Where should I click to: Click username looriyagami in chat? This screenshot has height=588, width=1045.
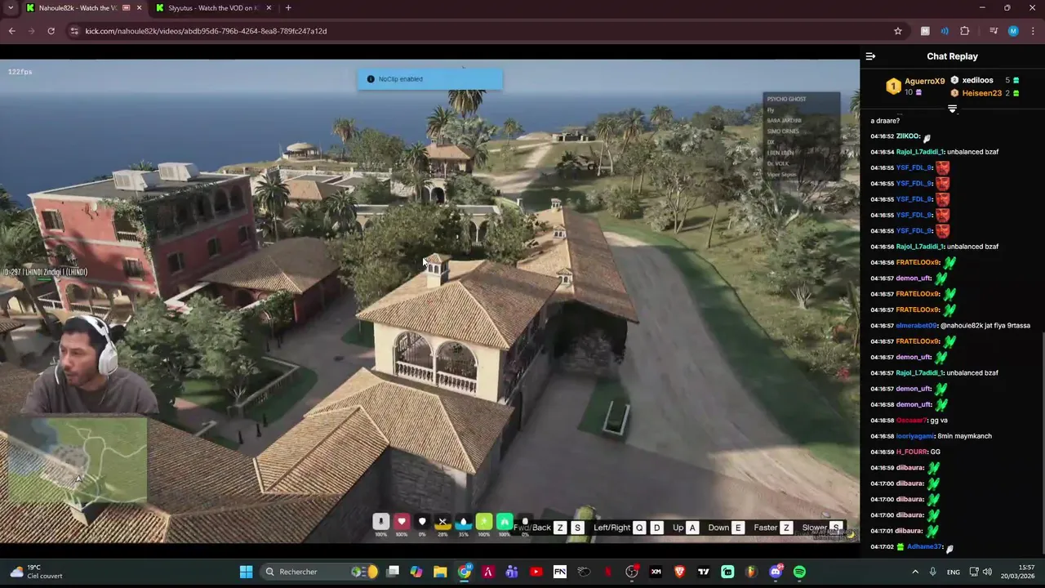[914, 436]
